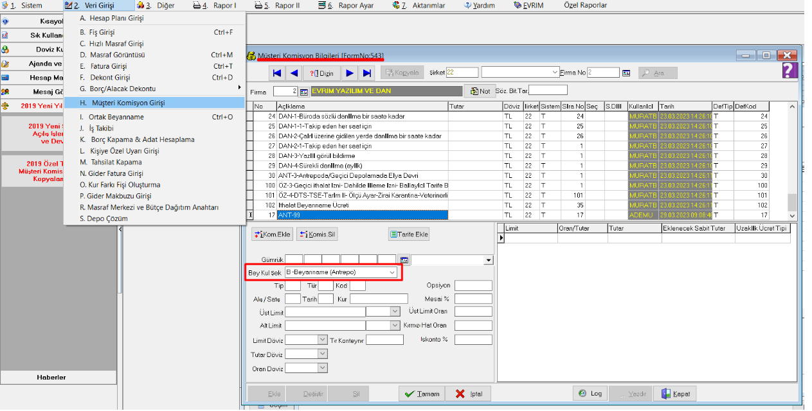Confirm with the Tamam checkmark button
The image size is (812, 411).
[x=421, y=394]
